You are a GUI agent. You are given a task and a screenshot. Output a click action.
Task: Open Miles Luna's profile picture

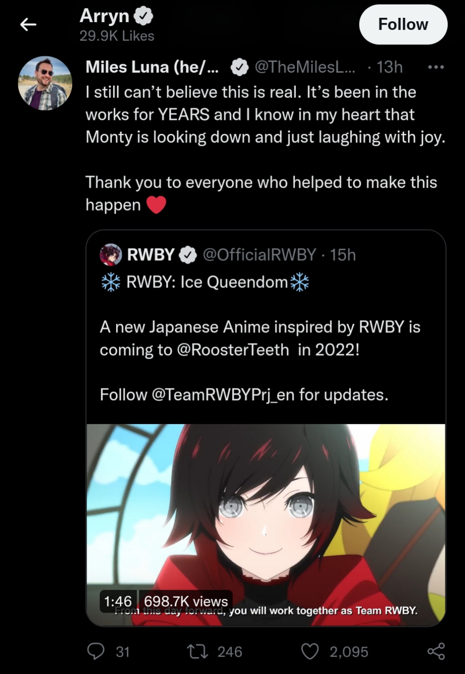coord(45,83)
